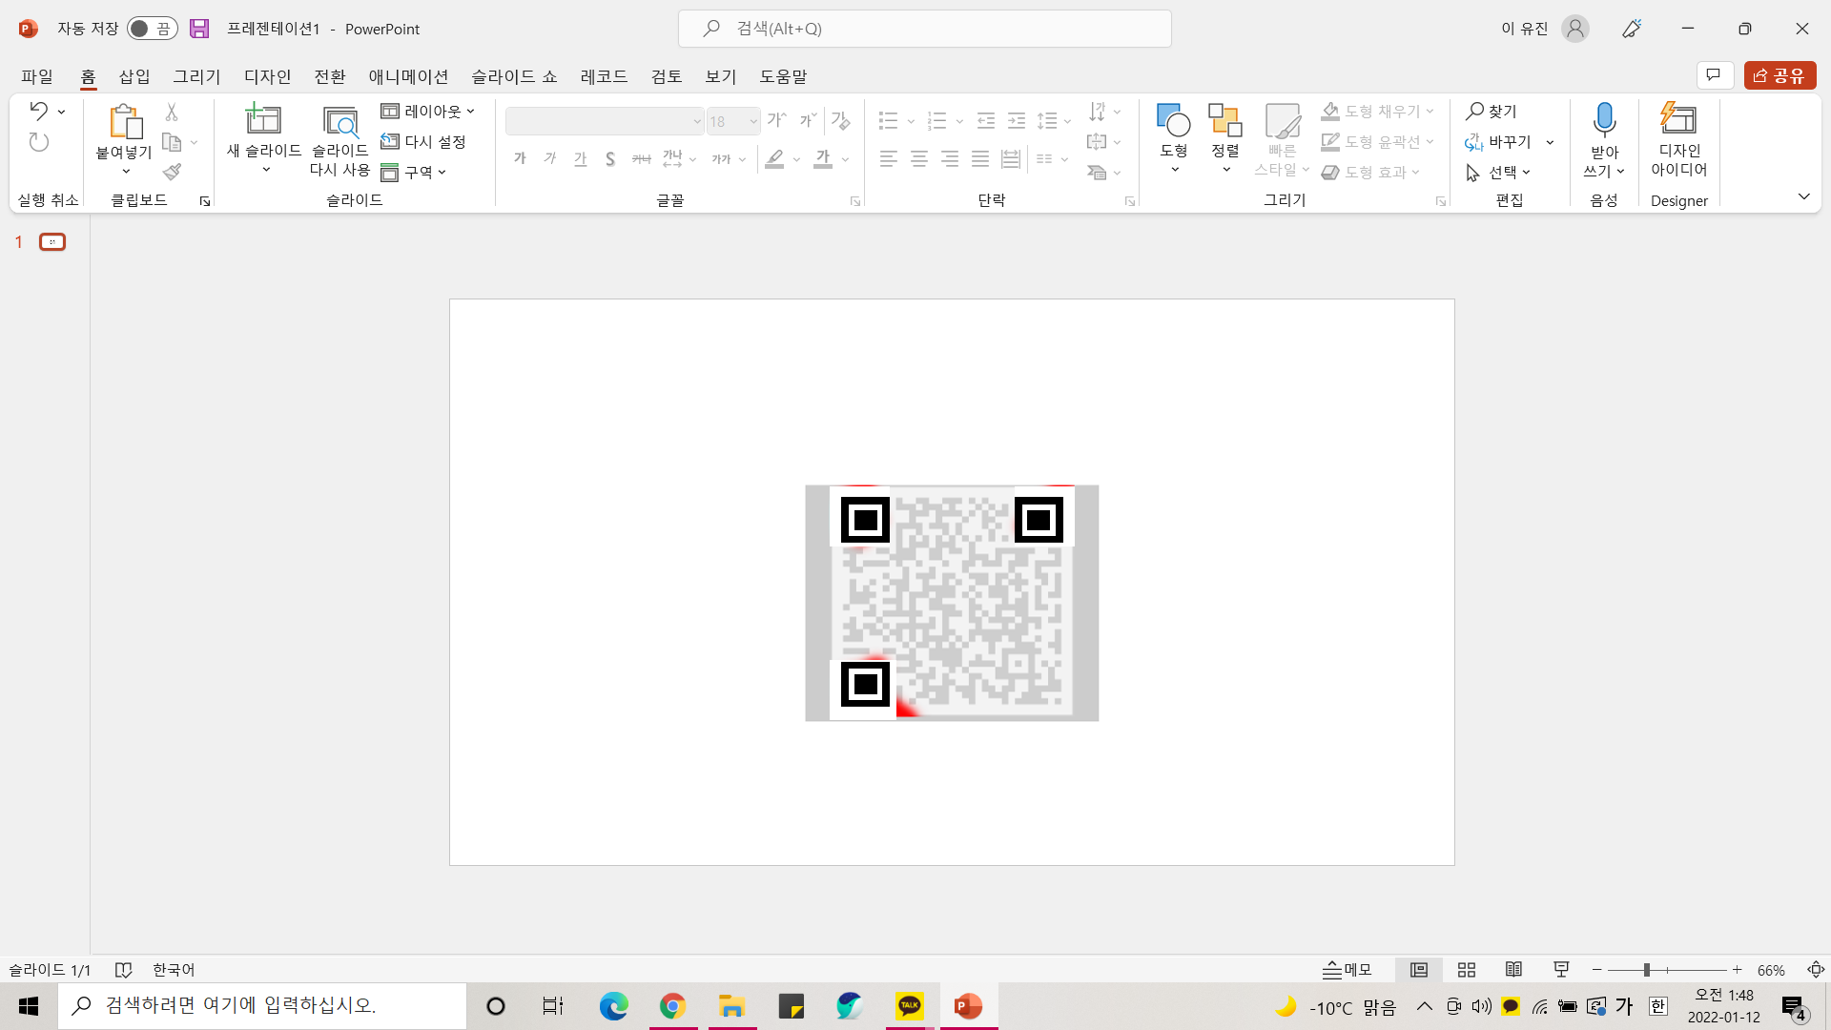Click decrease font size icon
The image size is (1831, 1030).
click(808, 120)
